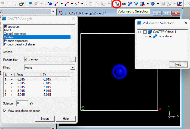Click the Import button
Screen dimensions: 190x129
[45, 119]
